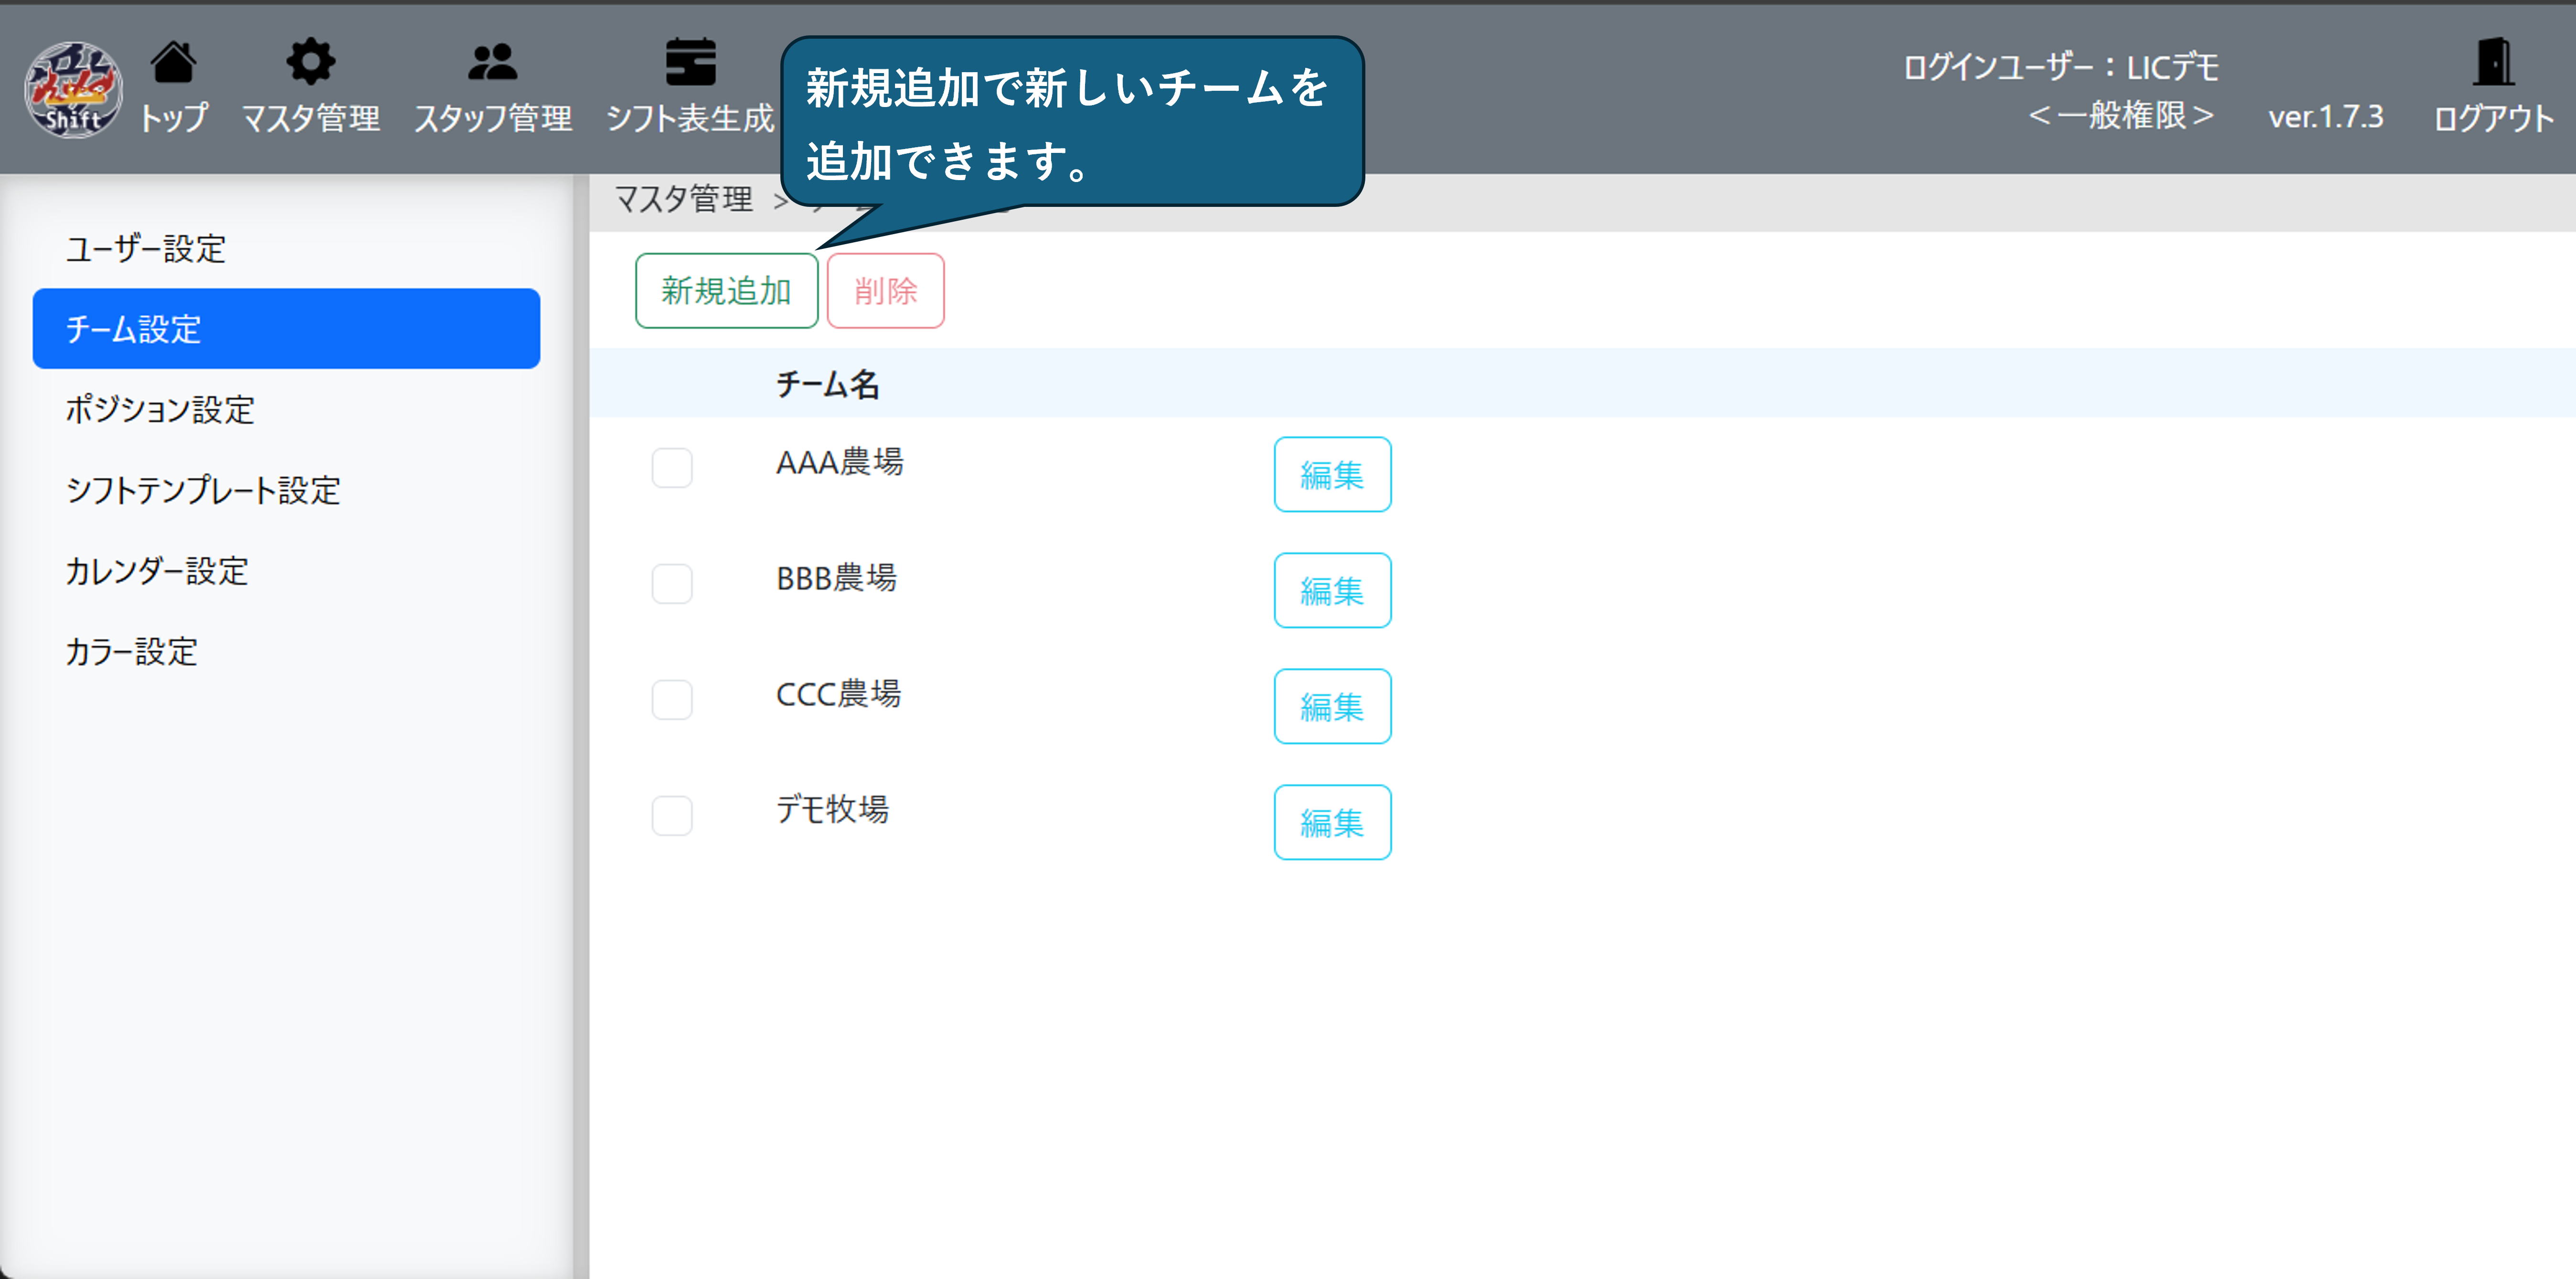This screenshot has height=1279, width=2576.
Task: Edit the AAA農場 team
Action: click(x=1331, y=474)
